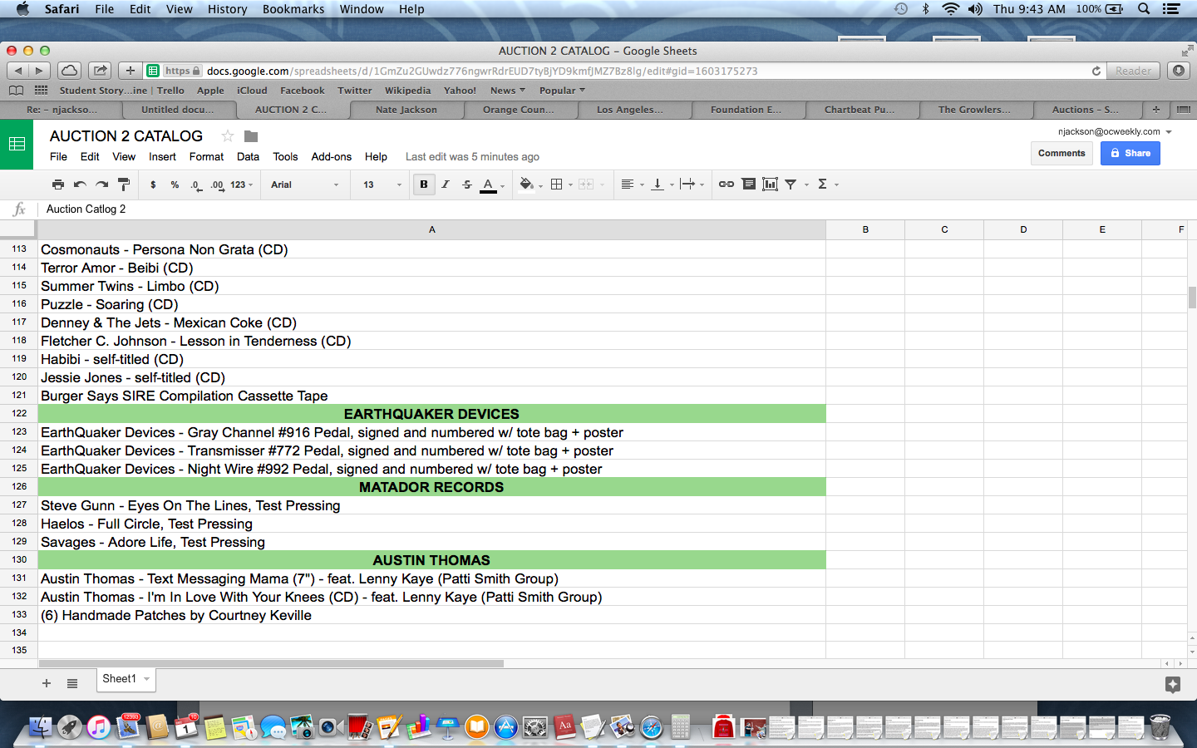Toggle Italic formatting button

click(446, 185)
